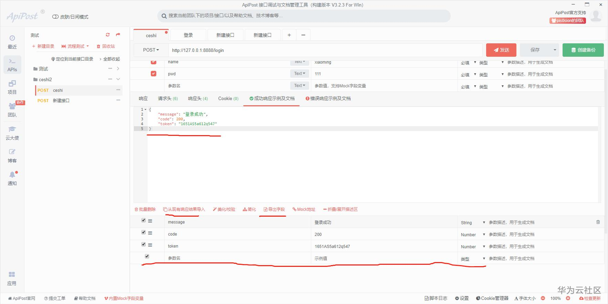
Task: Focus the global search field
Action: click(x=304, y=16)
